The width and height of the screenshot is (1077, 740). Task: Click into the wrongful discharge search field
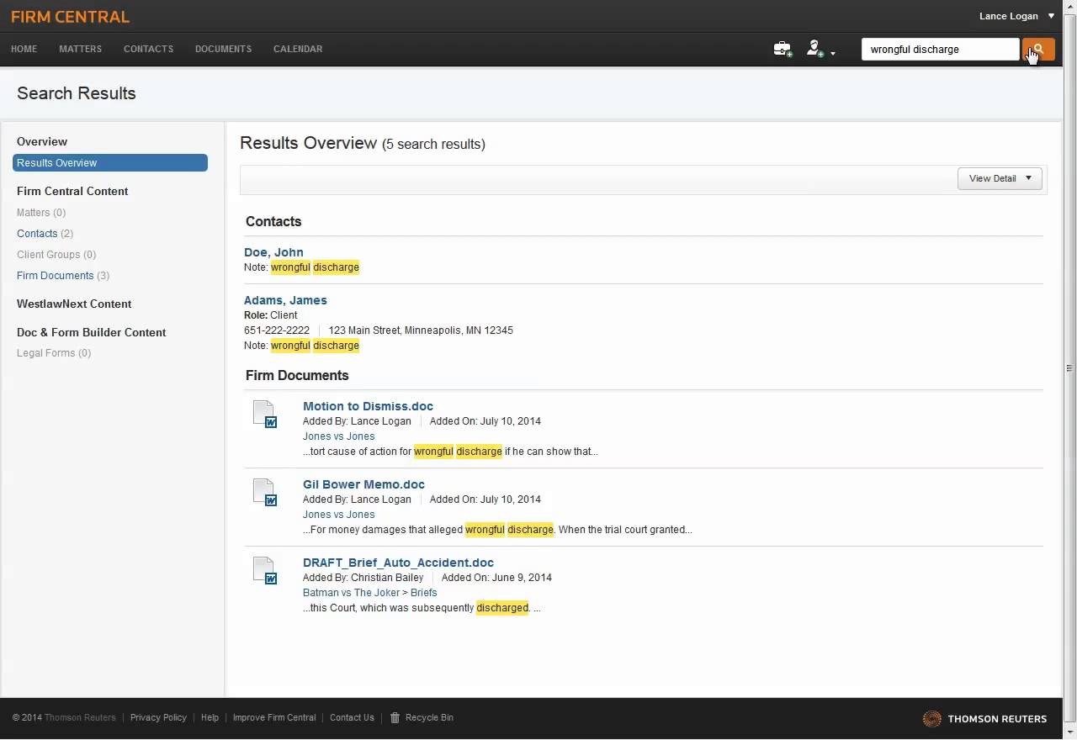[x=939, y=50]
